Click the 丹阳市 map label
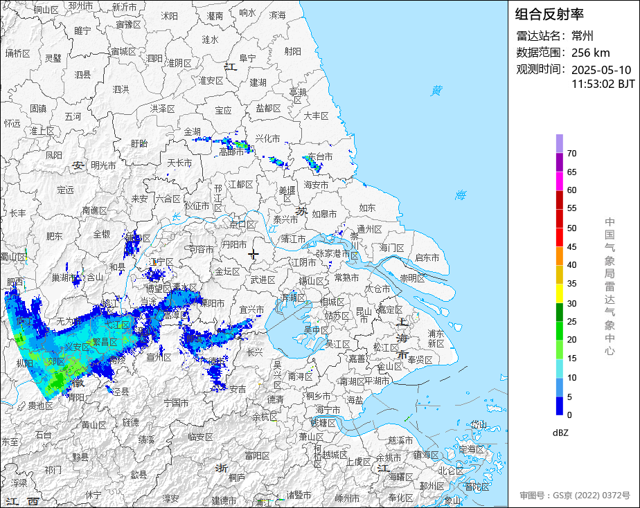 point(234,244)
